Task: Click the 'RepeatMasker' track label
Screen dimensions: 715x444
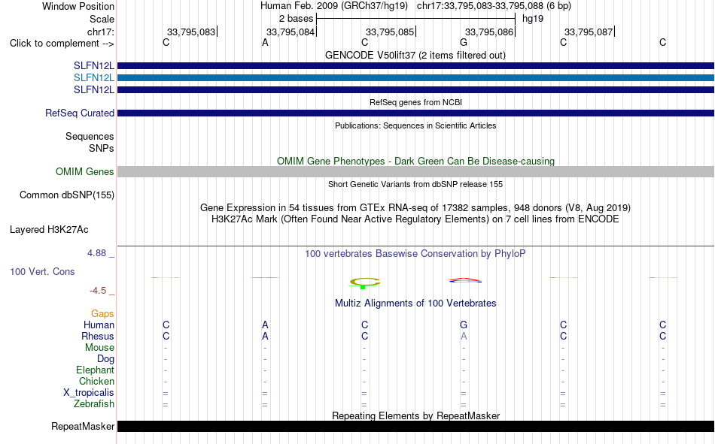Action: click(x=83, y=426)
